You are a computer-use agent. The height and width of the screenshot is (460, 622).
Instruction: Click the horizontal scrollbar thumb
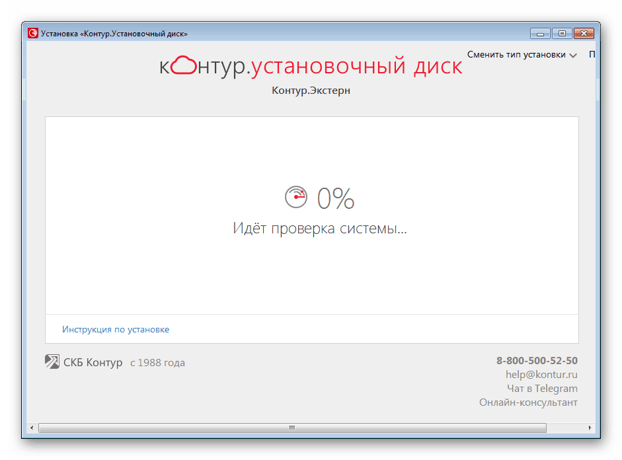pos(292,428)
